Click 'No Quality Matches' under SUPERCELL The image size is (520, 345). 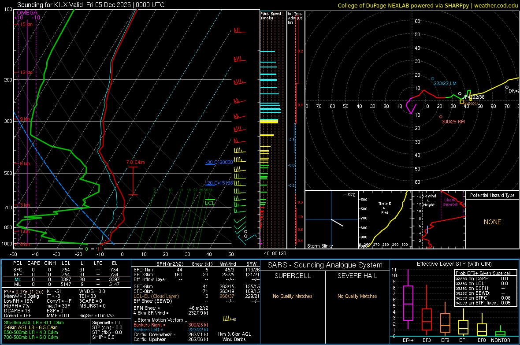293,296
